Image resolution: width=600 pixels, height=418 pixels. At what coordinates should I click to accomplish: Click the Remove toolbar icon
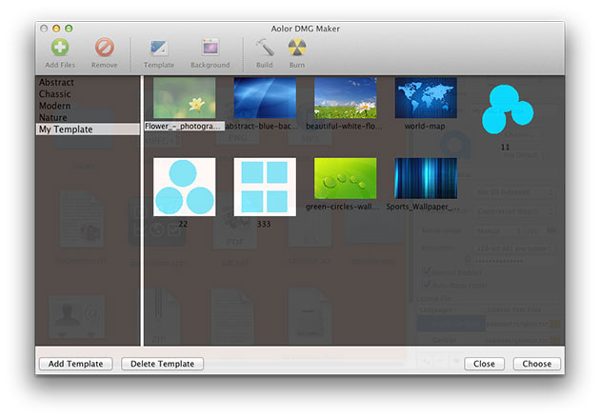tap(105, 48)
